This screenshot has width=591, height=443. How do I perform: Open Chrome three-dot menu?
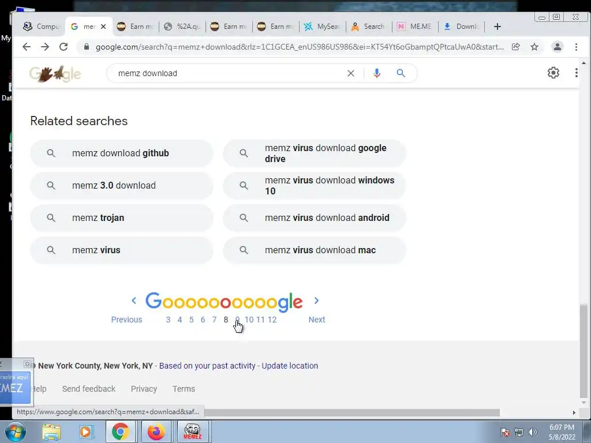[x=576, y=47]
